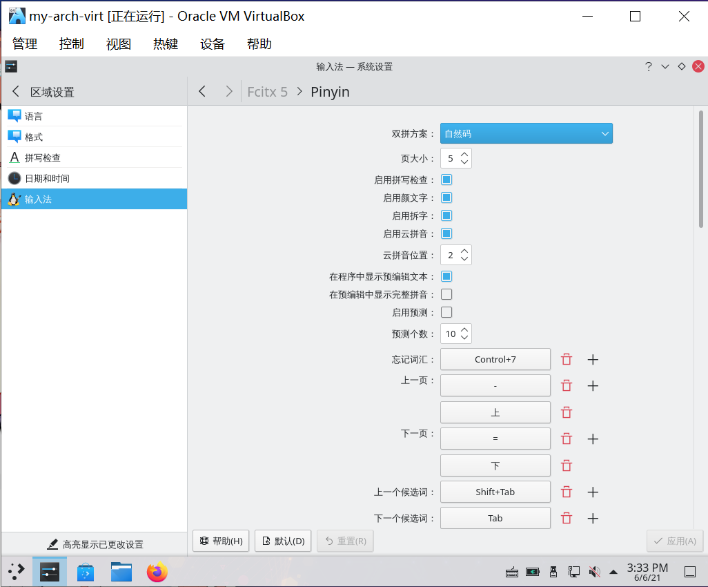
Task: Delete the Control+7 忘记词汇 shortcut
Action: pyautogui.click(x=566, y=359)
